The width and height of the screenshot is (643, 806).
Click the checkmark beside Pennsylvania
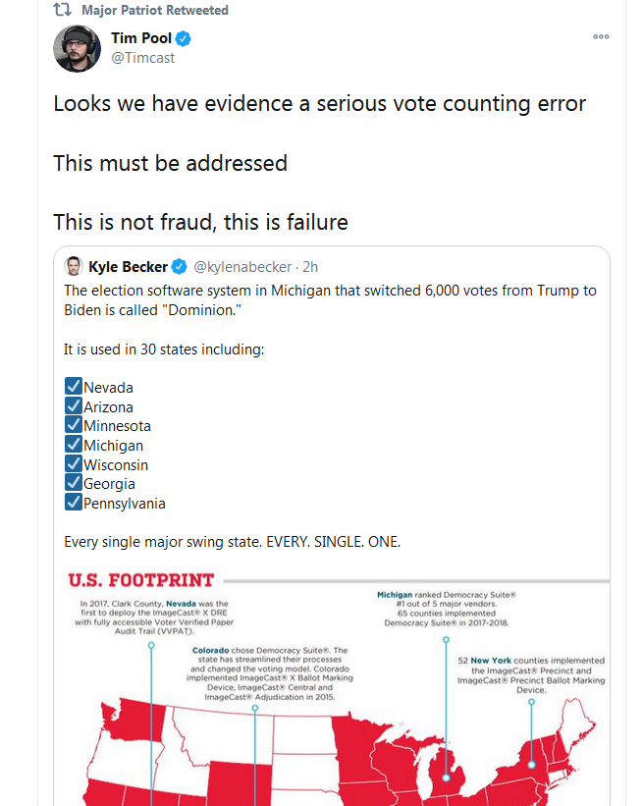pyautogui.click(x=73, y=503)
